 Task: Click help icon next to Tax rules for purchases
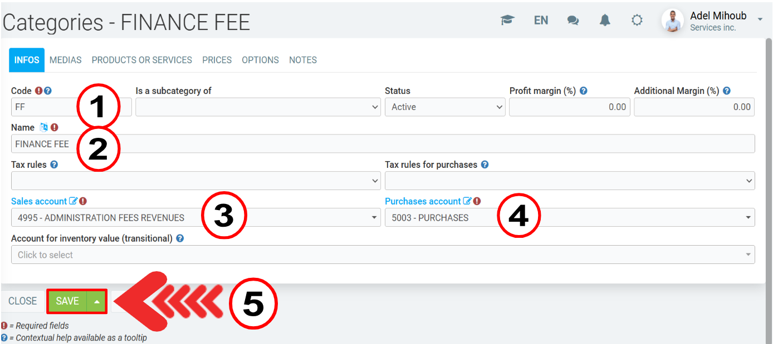pos(485,164)
